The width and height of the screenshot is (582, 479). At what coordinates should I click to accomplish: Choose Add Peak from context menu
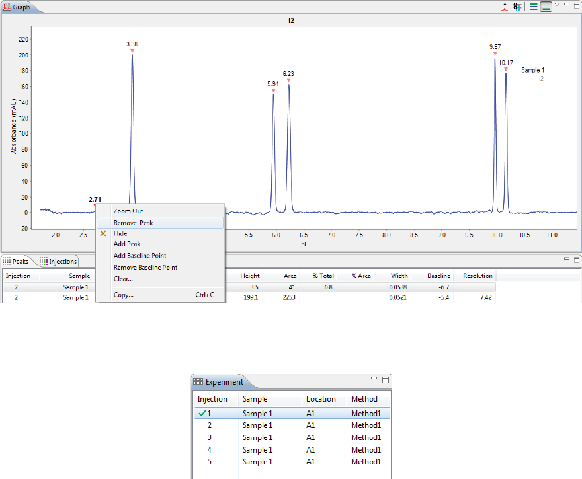click(126, 244)
